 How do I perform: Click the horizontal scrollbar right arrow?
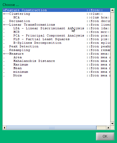pos(108,128)
